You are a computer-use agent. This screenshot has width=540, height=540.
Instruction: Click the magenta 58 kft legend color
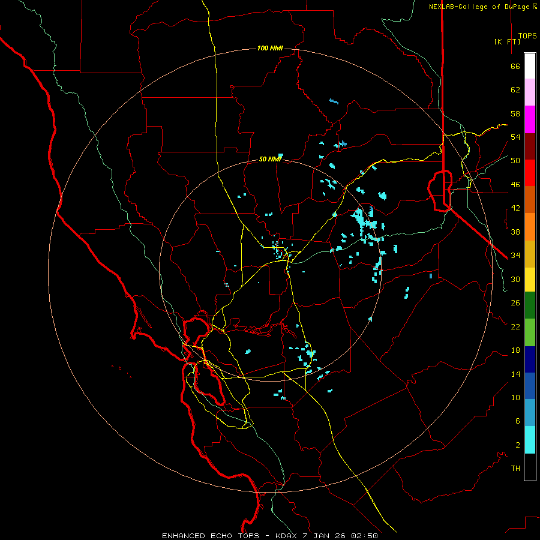[530, 119]
